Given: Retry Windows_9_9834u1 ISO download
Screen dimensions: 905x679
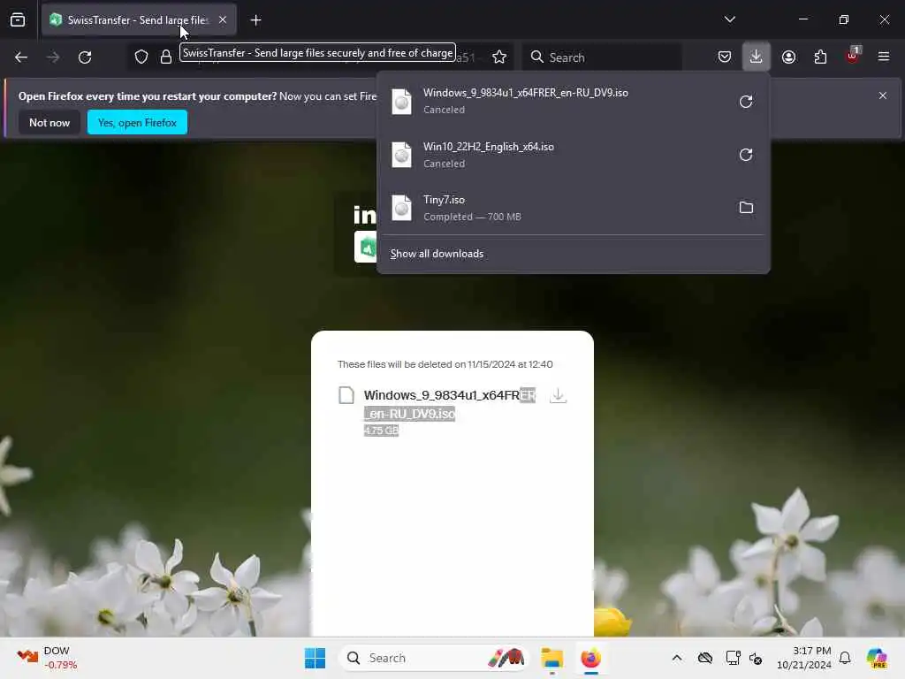Looking at the screenshot, I should [746, 102].
